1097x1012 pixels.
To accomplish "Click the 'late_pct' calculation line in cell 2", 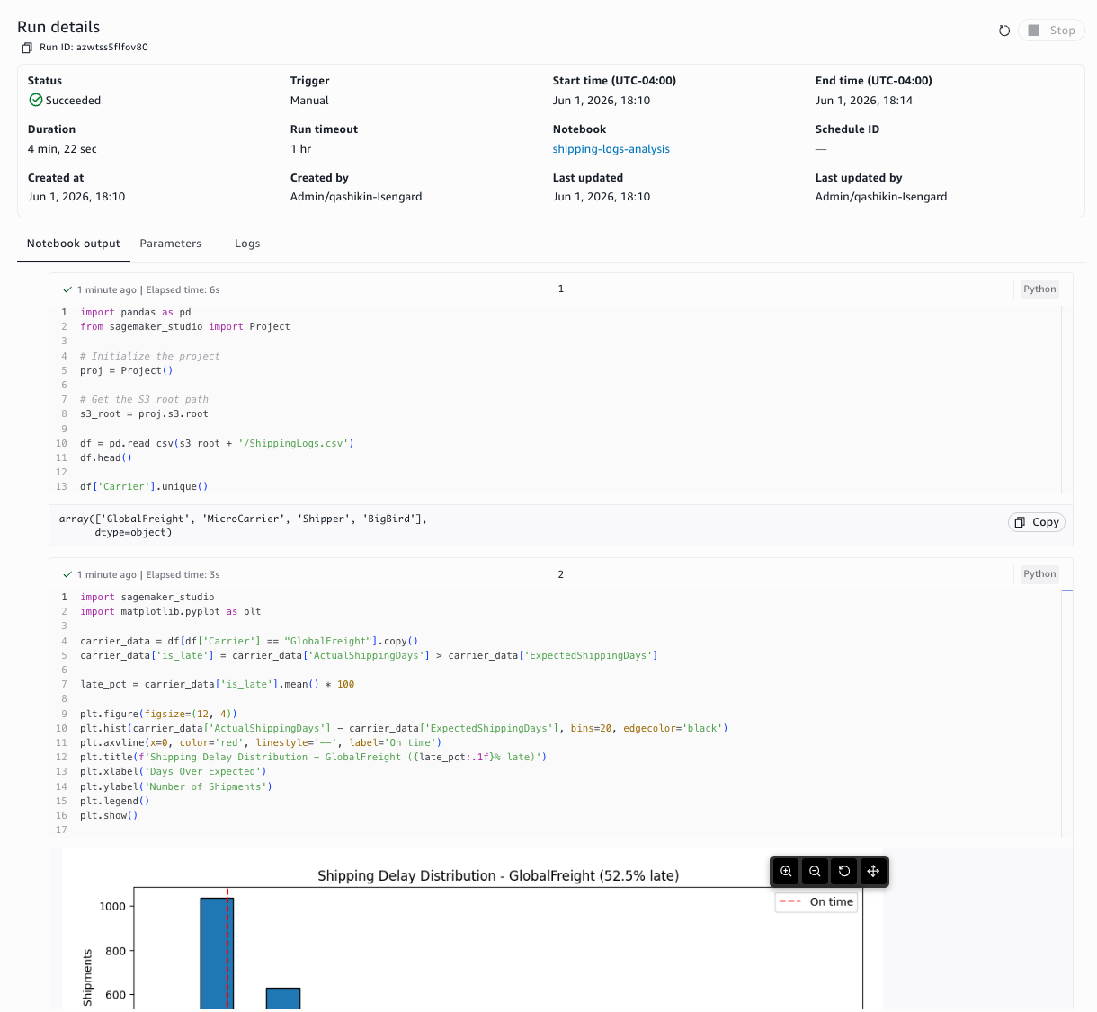I will click(x=217, y=684).
